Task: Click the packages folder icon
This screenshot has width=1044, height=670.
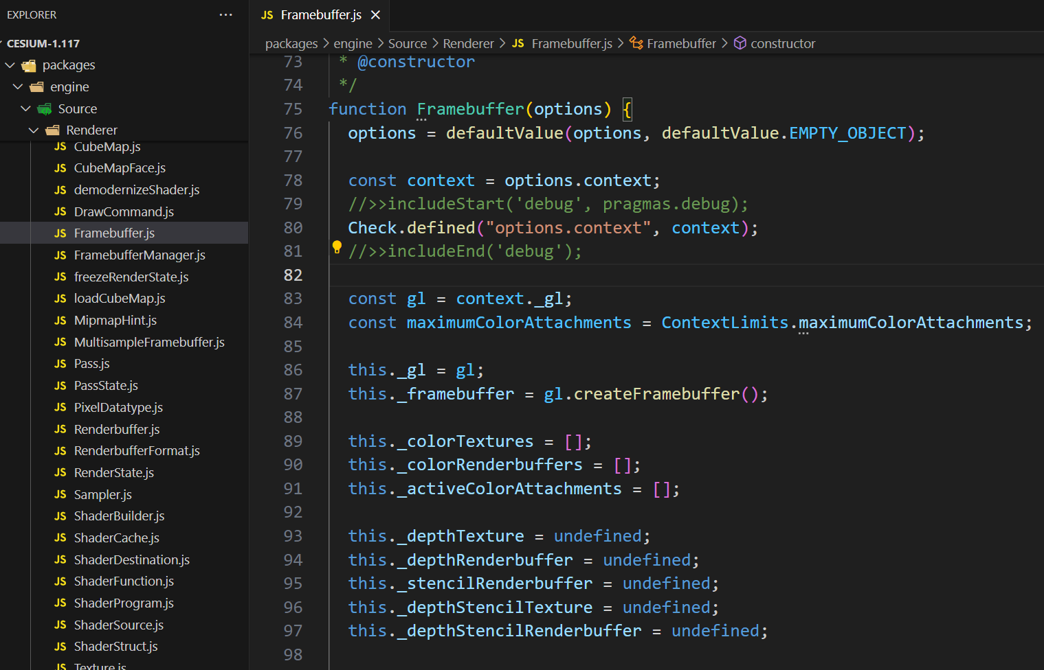Action: (29, 66)
